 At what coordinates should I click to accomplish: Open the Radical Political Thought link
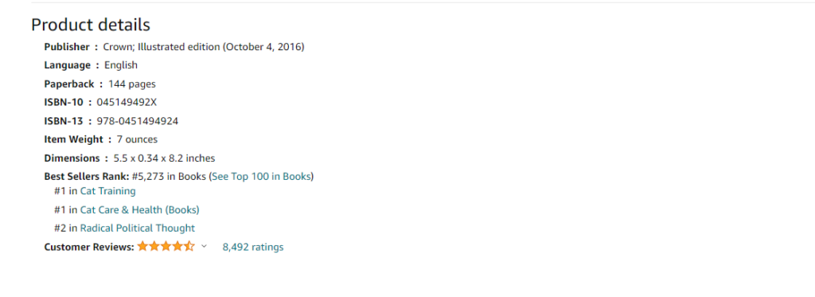click(x=138, y=229)
